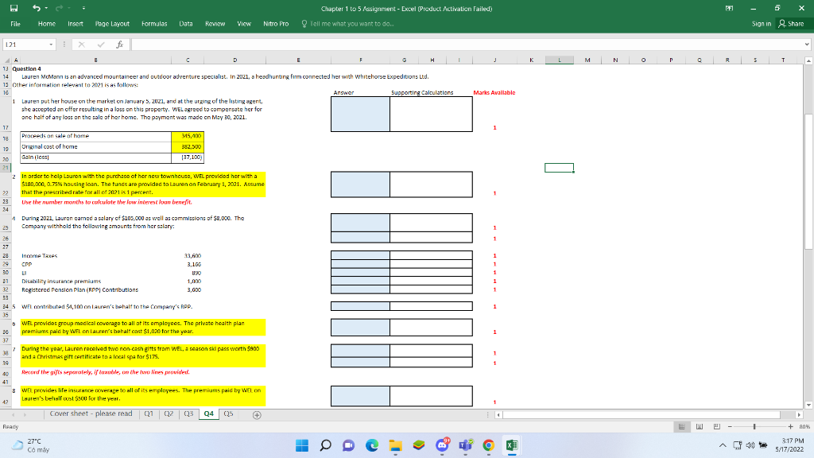Open the Review tab
The height and width of the screenshot is (458, 814).
pyautogui.click(x=215, y=24)
